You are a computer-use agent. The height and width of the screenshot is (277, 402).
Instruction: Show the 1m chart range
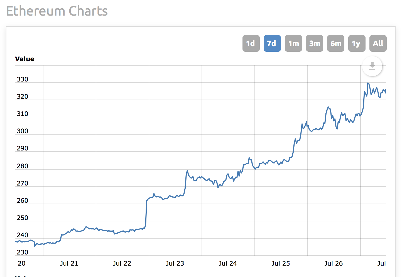(x=293, y=43)
